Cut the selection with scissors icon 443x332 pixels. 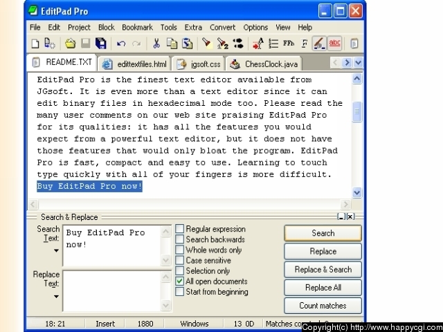(156, 44)
